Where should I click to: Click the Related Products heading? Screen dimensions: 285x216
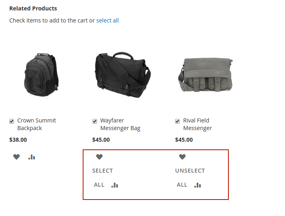[x=33, y=8]
